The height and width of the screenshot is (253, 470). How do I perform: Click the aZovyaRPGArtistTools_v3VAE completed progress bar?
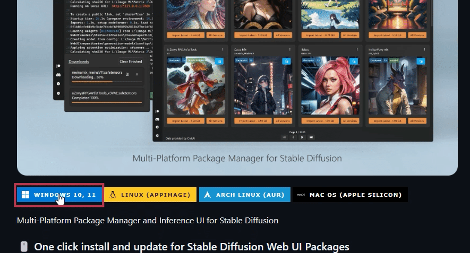click(107, 102)
